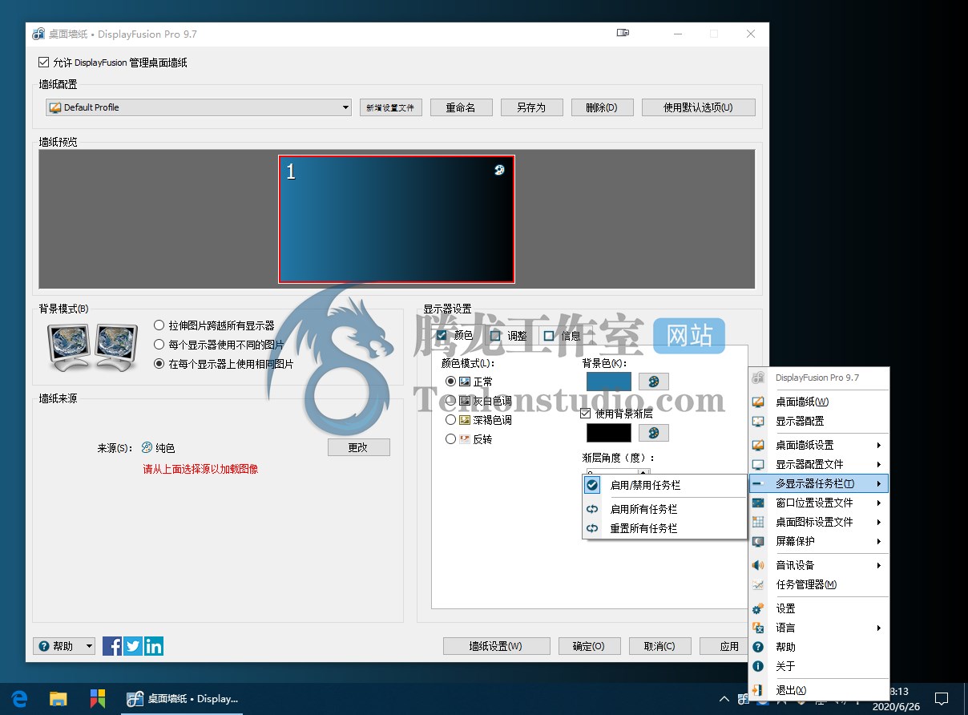Open the 帮助 dropdown button

coord(64,646)
